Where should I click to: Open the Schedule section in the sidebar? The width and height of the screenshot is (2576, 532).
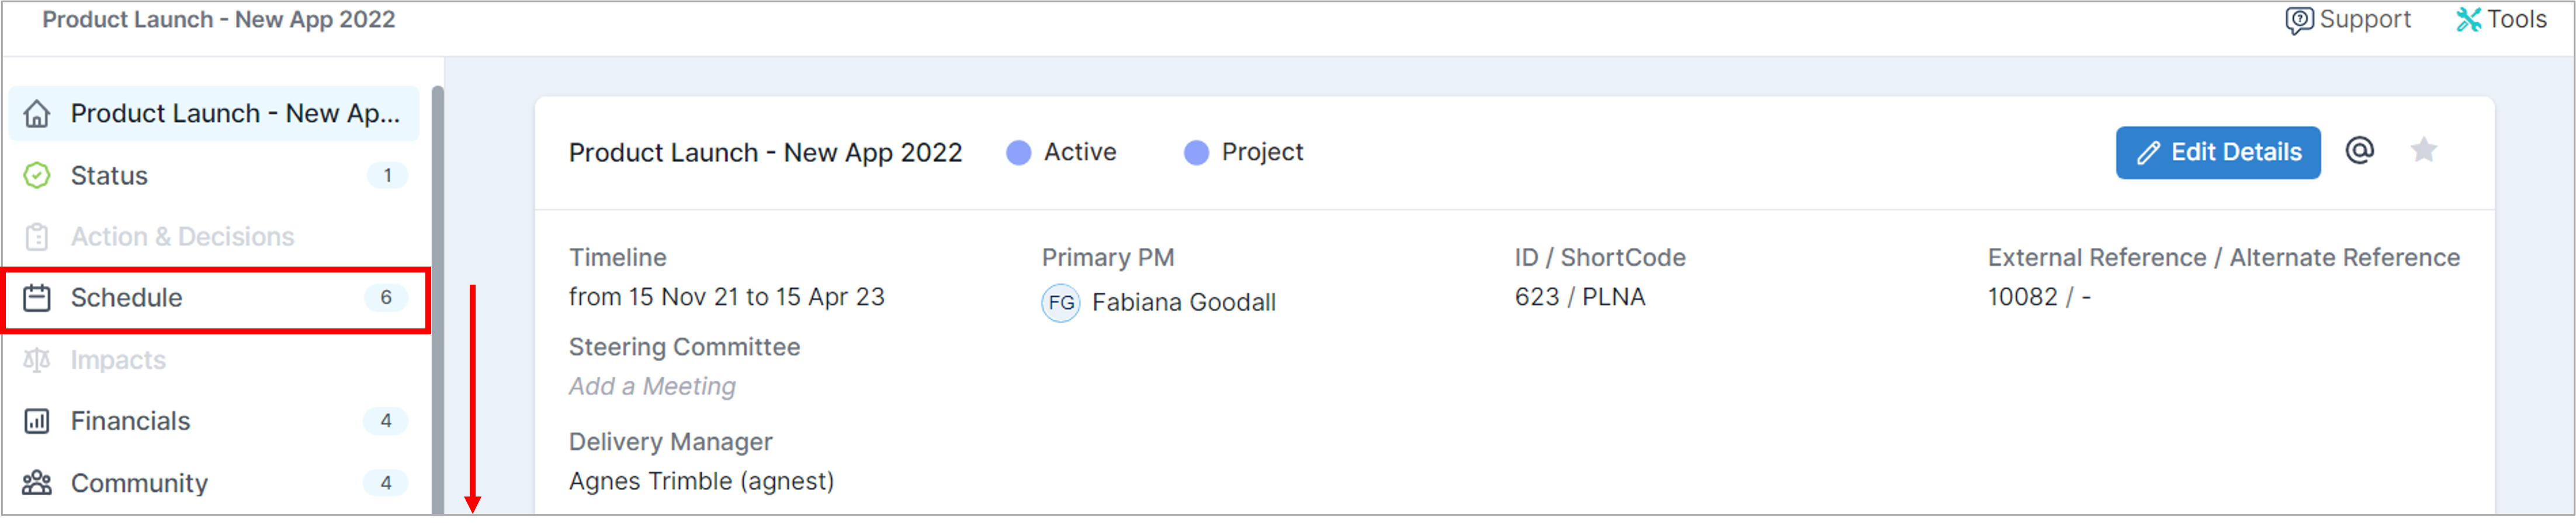[x=215, y=297]
